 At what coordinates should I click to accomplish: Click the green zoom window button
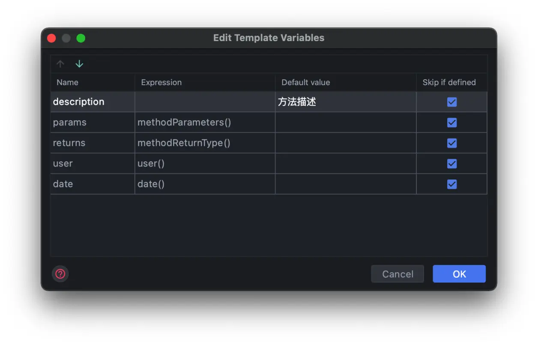click(81, 38)
